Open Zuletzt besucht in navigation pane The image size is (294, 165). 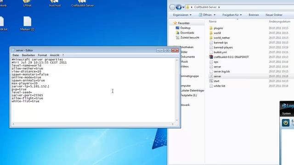190,38
